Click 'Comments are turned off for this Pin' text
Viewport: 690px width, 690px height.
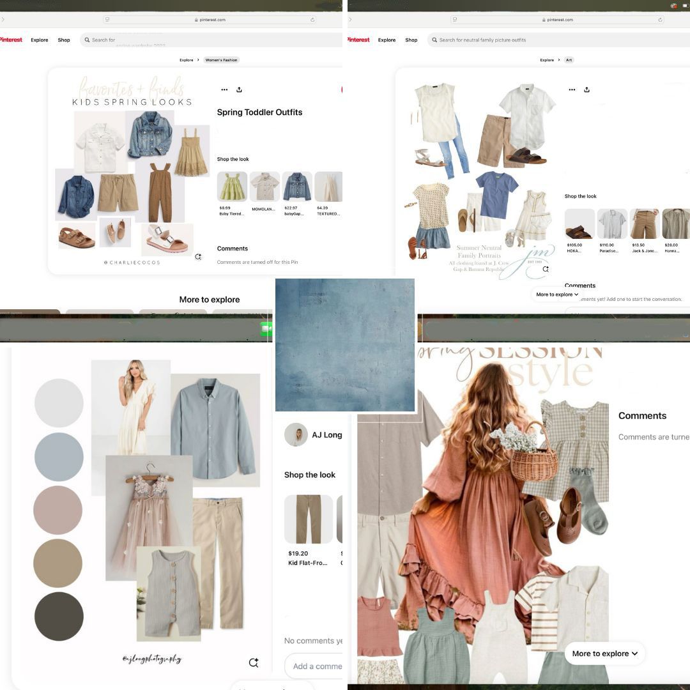click(257, 263)
